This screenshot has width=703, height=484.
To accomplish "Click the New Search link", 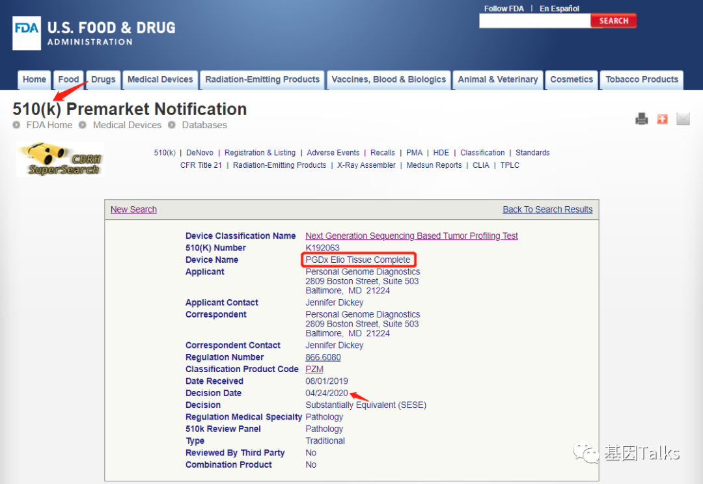I will click(x=133, y=209).
